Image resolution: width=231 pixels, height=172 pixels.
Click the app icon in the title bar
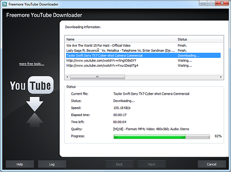5,4
